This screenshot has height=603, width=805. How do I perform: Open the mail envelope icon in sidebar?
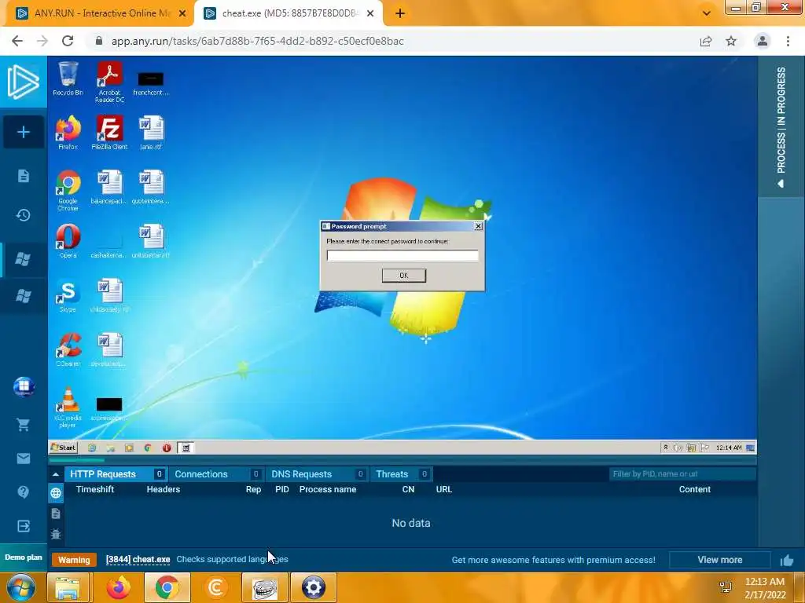point(23,459)
